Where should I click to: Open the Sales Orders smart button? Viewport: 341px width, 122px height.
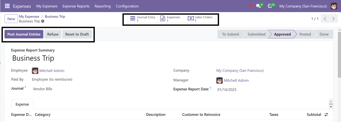coord(201,19)
